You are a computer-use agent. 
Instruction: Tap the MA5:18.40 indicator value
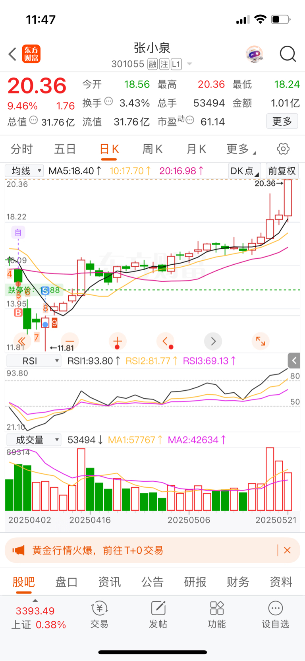75,171
